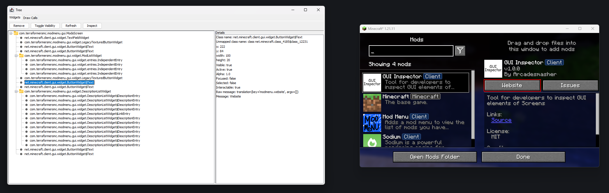The height and width of the screenshot is (193, 609).
Task: Click the Remove button
Action: click(19, 26)
